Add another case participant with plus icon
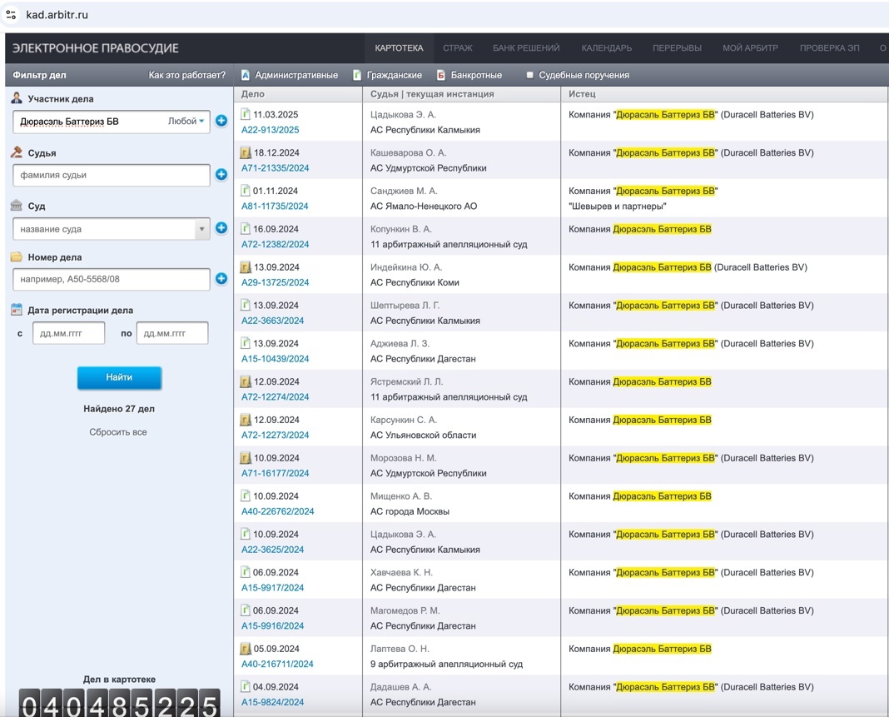889x717 pixels. pyautogui.click(x=221, y=121)
